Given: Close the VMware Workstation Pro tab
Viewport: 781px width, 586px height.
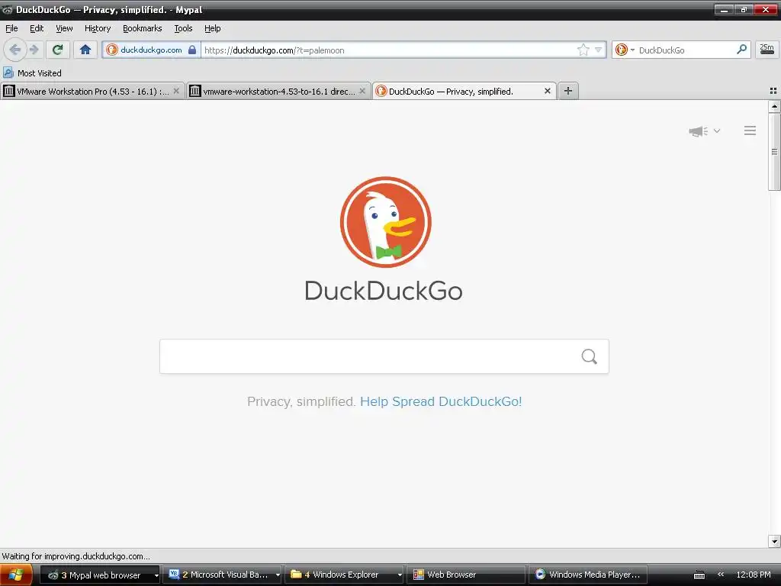Looking at the screenshot, I should 176,92.
